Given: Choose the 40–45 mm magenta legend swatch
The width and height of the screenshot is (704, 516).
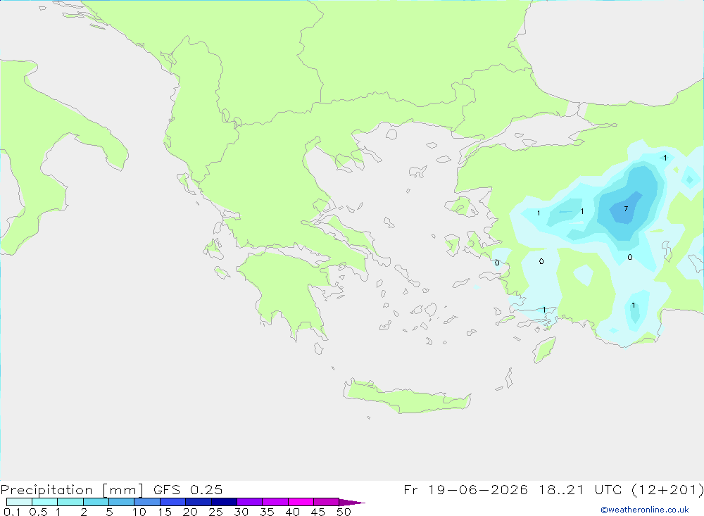Looking at the screenshot, I should click(301, 502).
